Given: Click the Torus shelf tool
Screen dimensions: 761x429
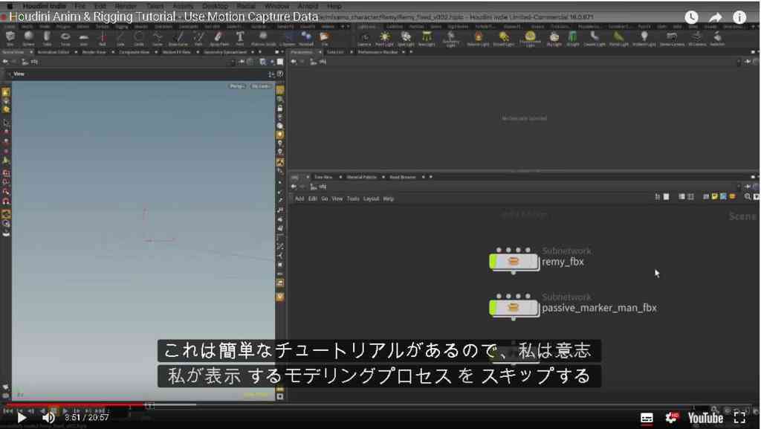Looking at the screenshot, I should 65,38.
